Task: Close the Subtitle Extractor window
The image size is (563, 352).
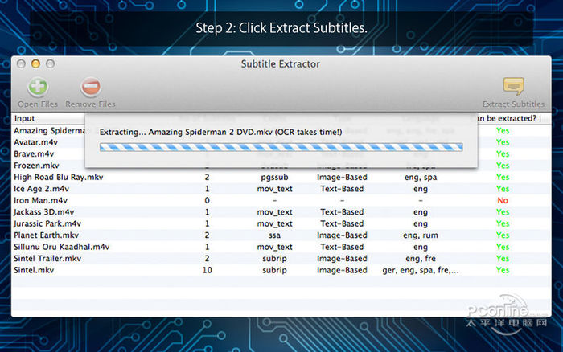Action: pos(22,63)
